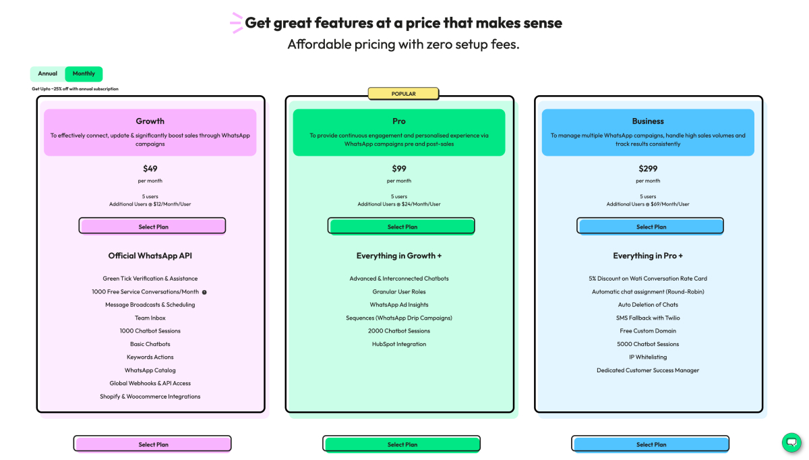Click the Get Upto ~25% off annual subscription text

tap(74, 88)
